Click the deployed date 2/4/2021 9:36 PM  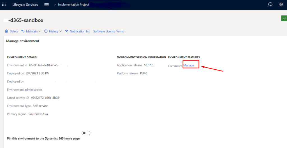coord(38,73)
